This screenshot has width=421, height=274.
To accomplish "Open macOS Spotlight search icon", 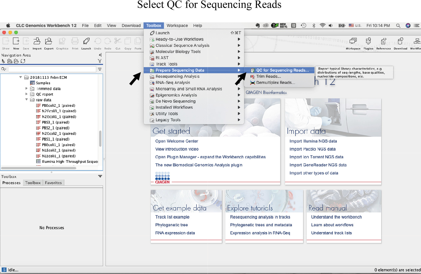I will tap(398, 26).
